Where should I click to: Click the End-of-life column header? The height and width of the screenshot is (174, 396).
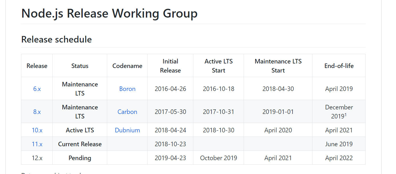[339, 66]
